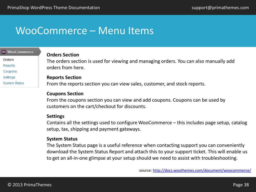256x192 pixels.
Task: Click the Reports Section heading
Action: tap(64, 77)
